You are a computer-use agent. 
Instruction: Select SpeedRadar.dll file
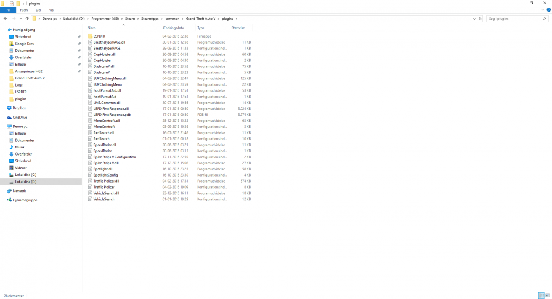104,145
